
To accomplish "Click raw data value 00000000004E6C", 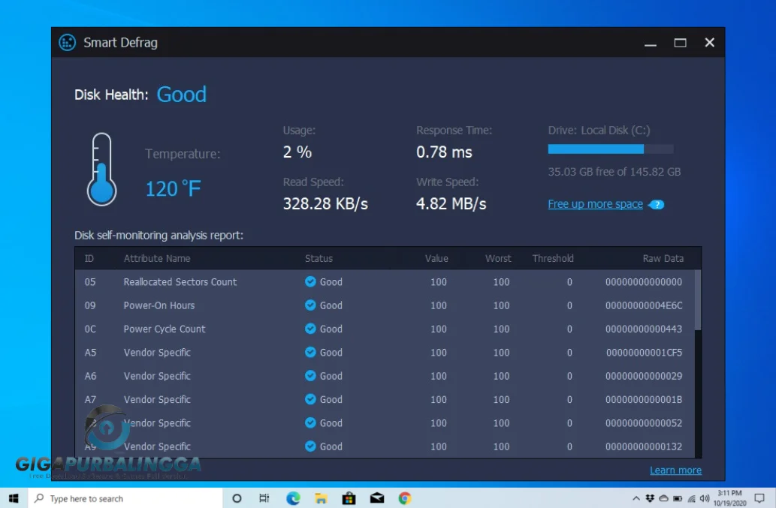I will [644, 305].
